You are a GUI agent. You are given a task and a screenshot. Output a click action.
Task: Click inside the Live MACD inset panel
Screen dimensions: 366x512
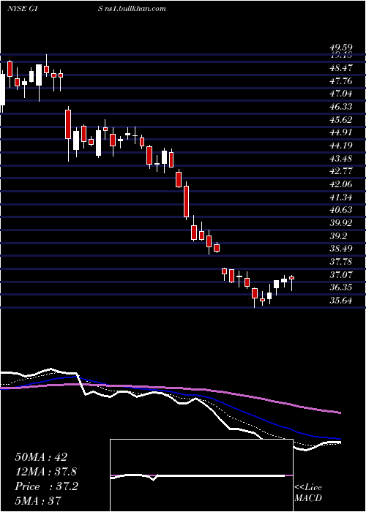point(201,475)
